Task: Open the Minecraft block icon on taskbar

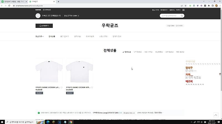Action: [x=54, y=122]
